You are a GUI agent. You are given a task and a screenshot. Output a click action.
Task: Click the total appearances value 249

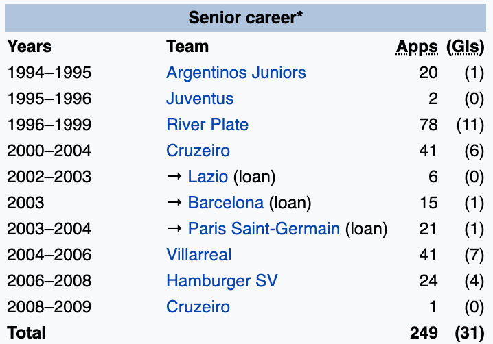pyautogui.click(x=424, y=333)
